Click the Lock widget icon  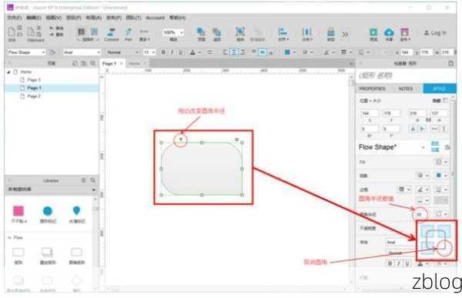click(x=331, y=34)
